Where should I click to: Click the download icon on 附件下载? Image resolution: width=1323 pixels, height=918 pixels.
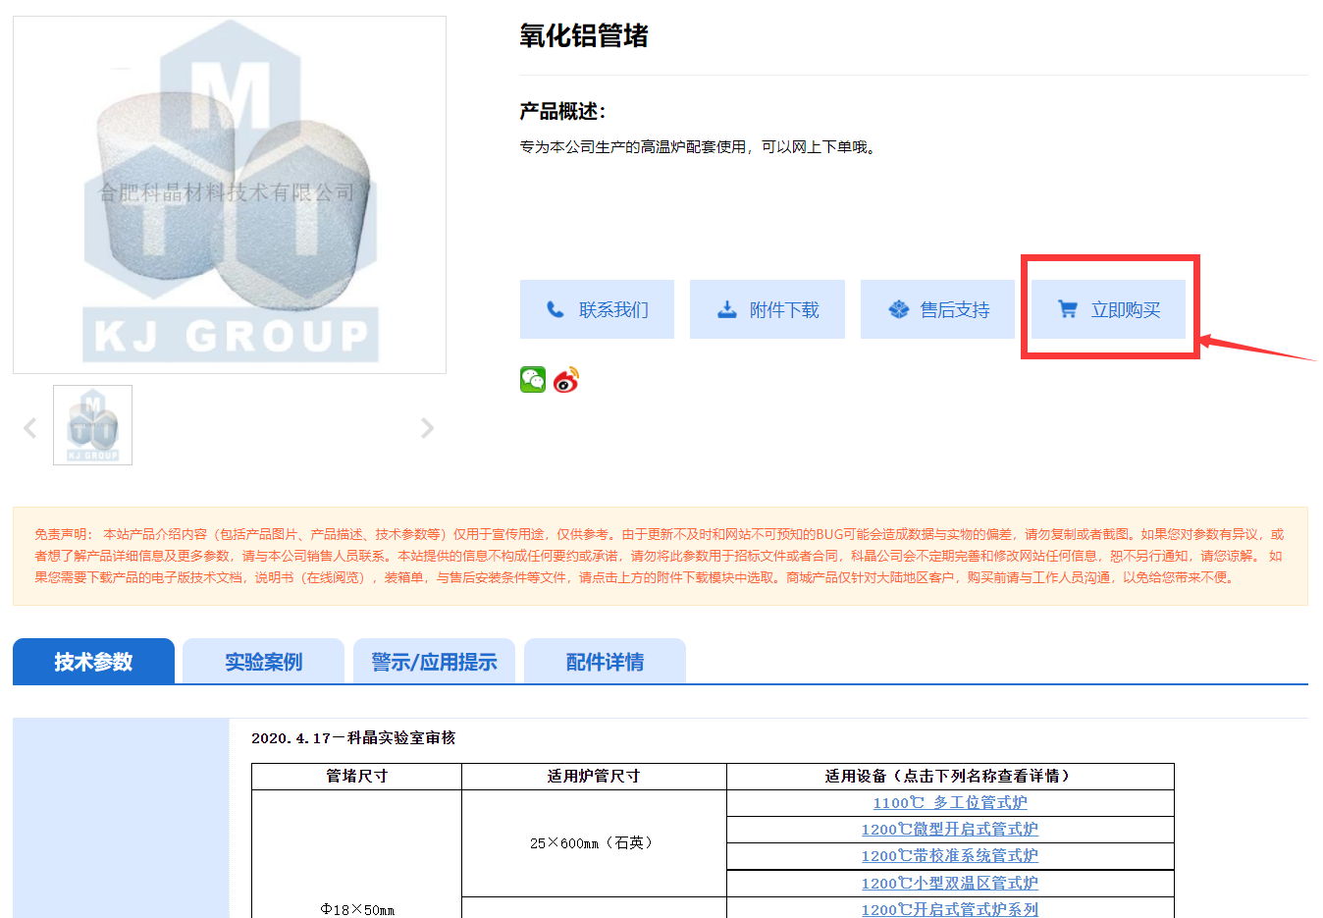726,309
